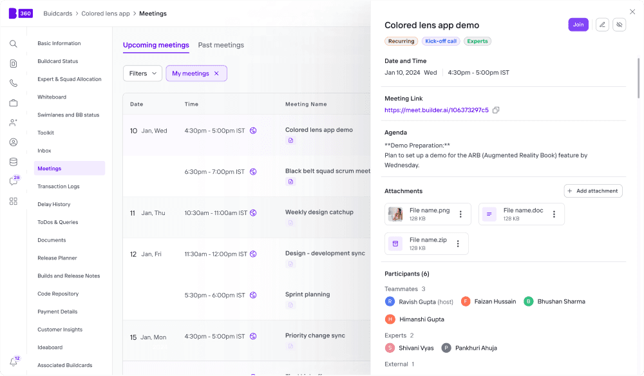Open Toolkit in the side menu

[x=46, y=133]
